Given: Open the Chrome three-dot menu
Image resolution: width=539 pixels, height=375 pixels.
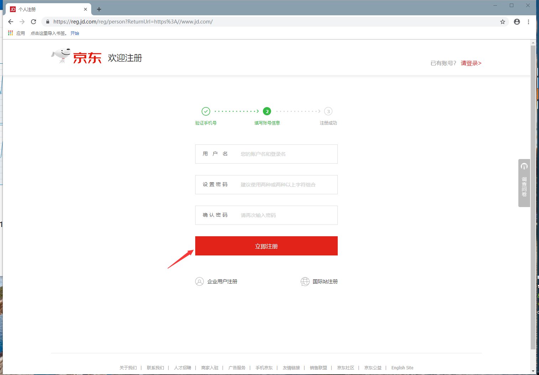Looking at the screenshot, I should tap(529, 22).
